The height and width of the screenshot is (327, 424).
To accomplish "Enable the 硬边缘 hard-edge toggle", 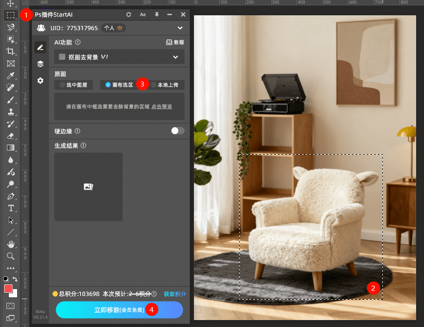I will pyautogui.click(x=177, y=131).
